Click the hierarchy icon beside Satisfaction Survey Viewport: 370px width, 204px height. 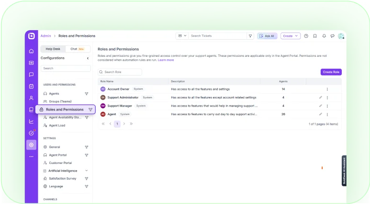click(87, 179)
